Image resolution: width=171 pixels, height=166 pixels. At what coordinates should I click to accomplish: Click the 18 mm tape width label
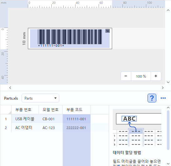point(24,39)
